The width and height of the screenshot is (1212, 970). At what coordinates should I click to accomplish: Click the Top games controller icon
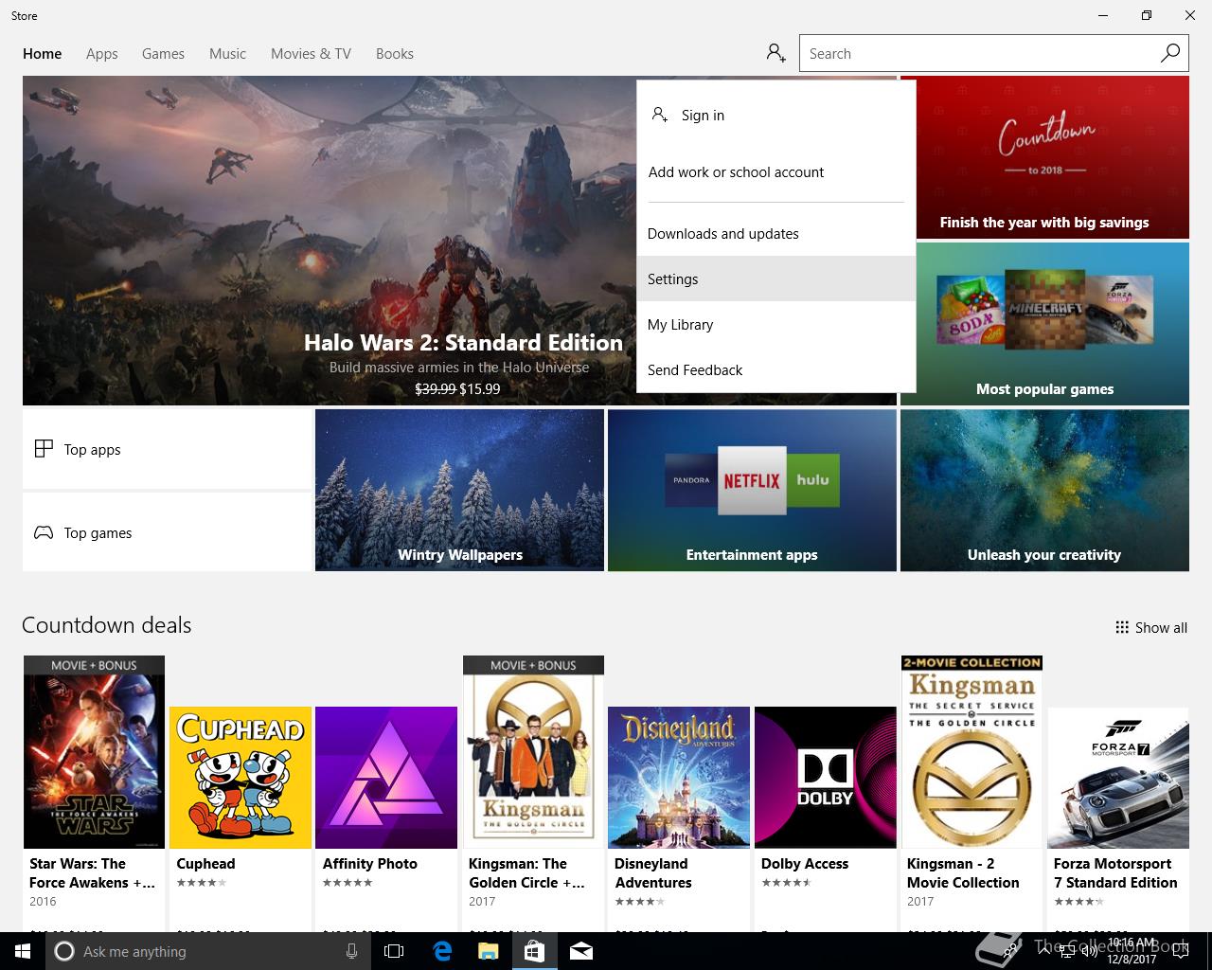click(x=44, y=532)
